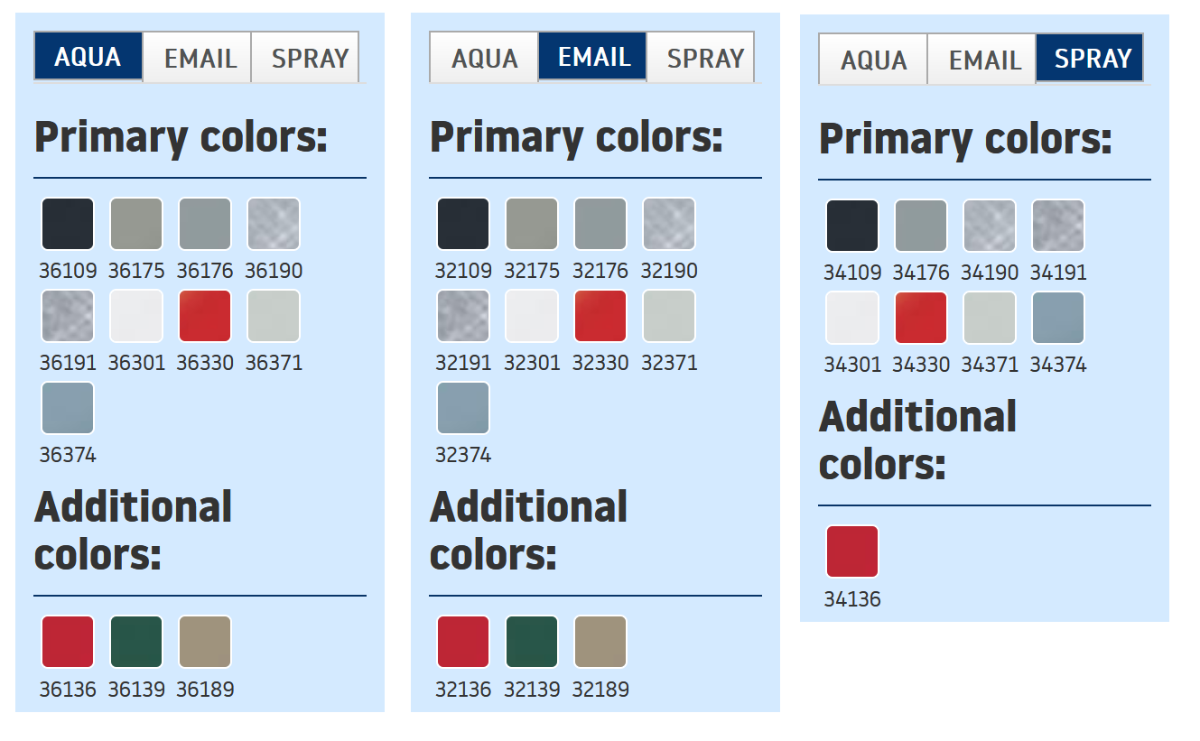This screenshot has width=1200, height=741.
Task: Choose the blue-gray swatch 34374
Action: tap(1058, 318)
